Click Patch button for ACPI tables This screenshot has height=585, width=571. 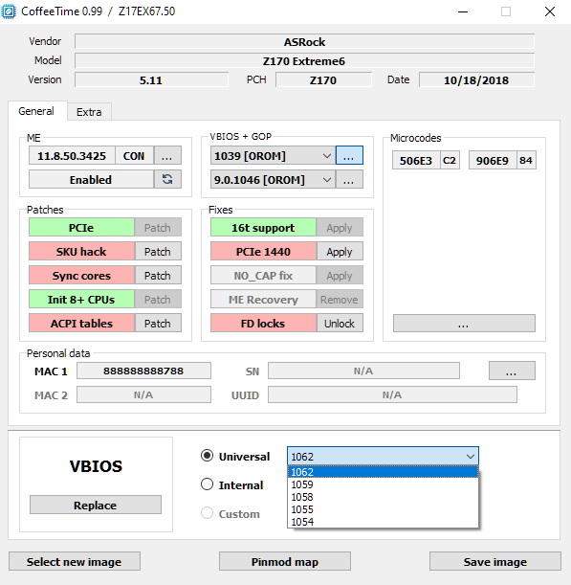coord(158,323)
